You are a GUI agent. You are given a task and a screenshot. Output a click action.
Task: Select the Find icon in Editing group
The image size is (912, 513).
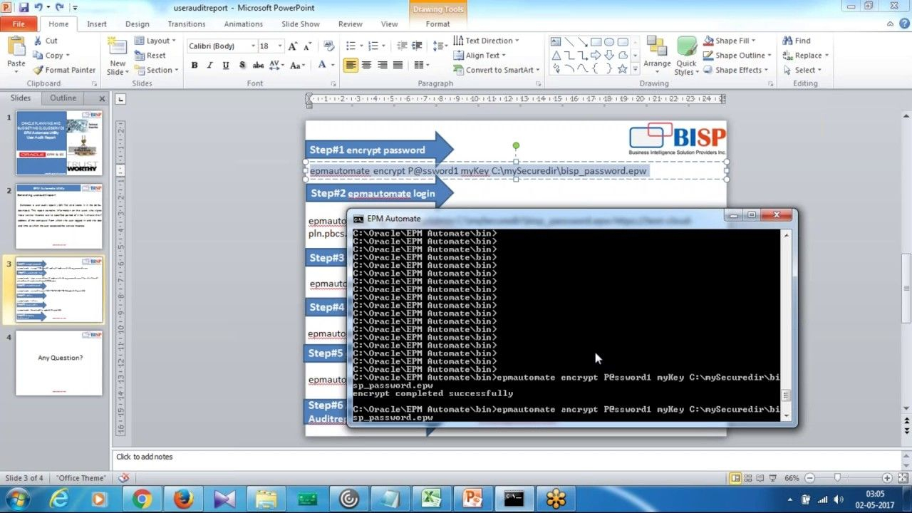[797, 40]
